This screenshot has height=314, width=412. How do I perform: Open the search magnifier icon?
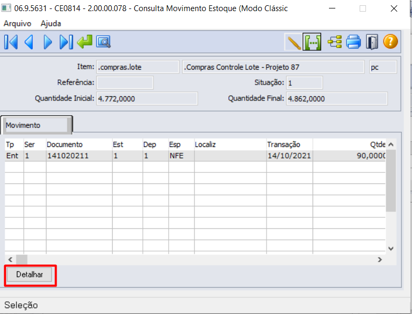pyautogui.click(x=103, y=42)
